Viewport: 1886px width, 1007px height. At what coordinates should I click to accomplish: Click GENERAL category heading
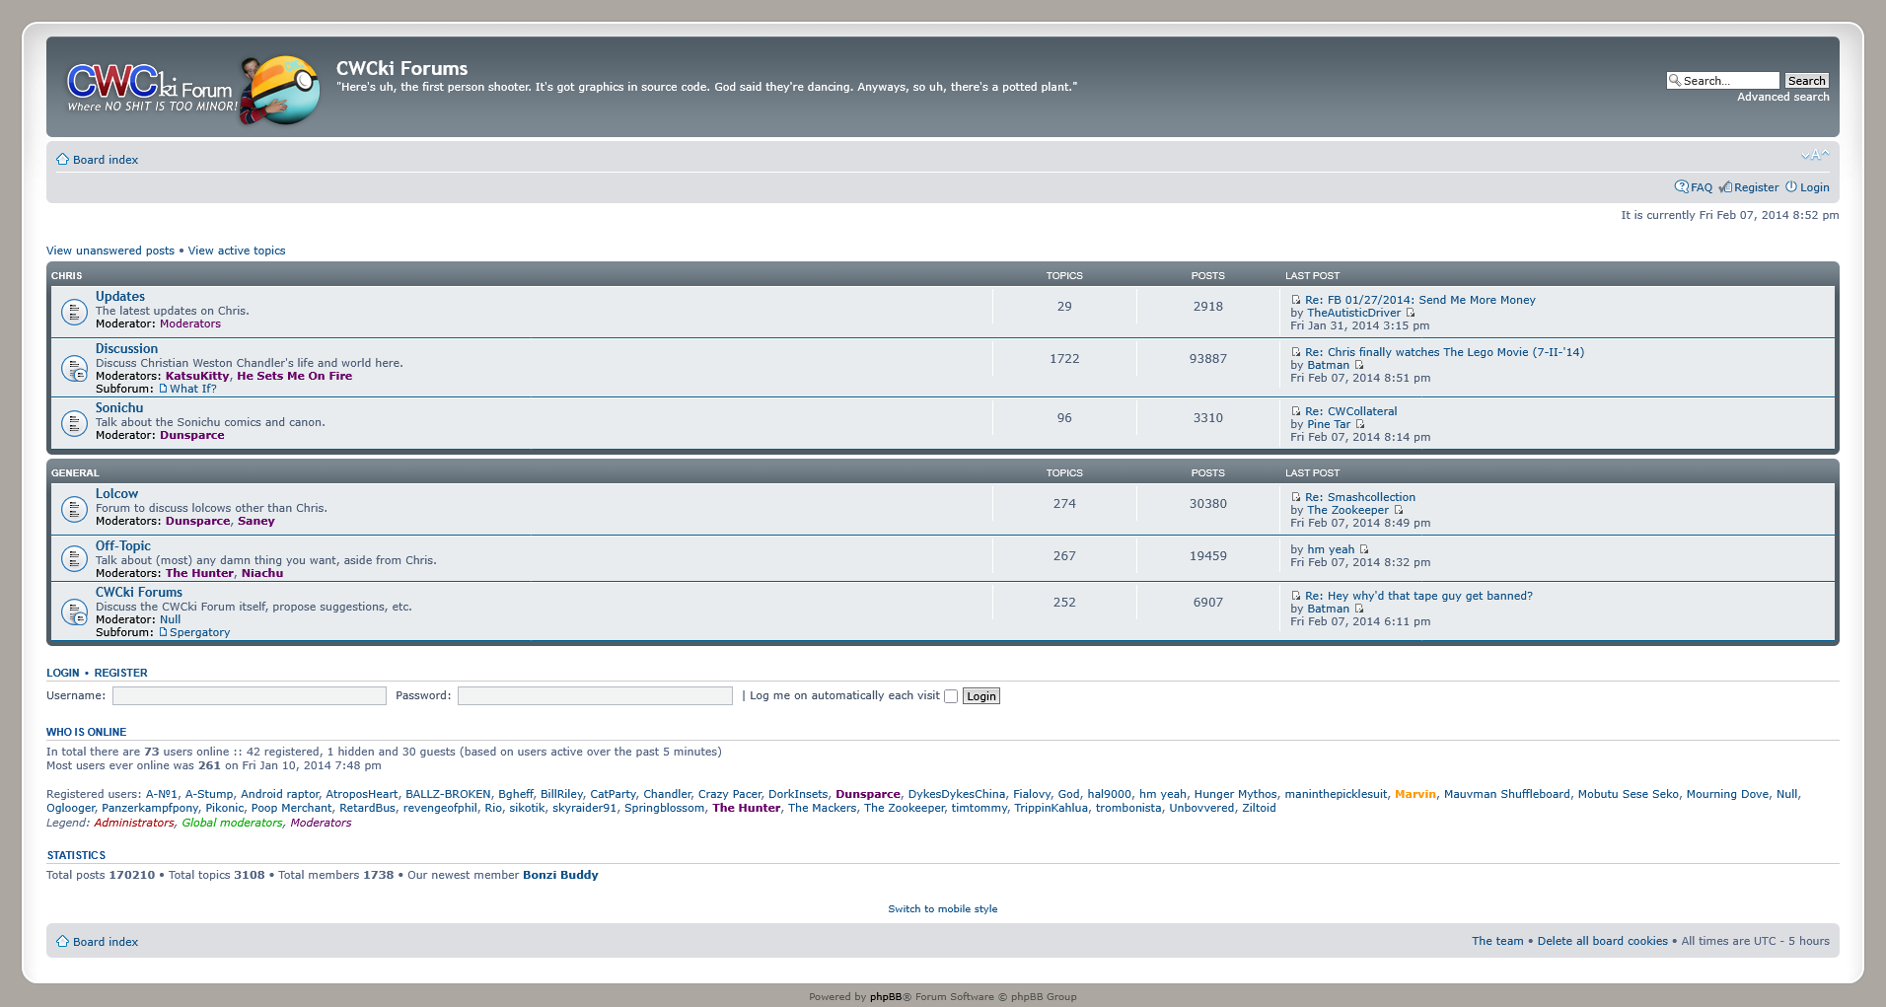(75, 473)
